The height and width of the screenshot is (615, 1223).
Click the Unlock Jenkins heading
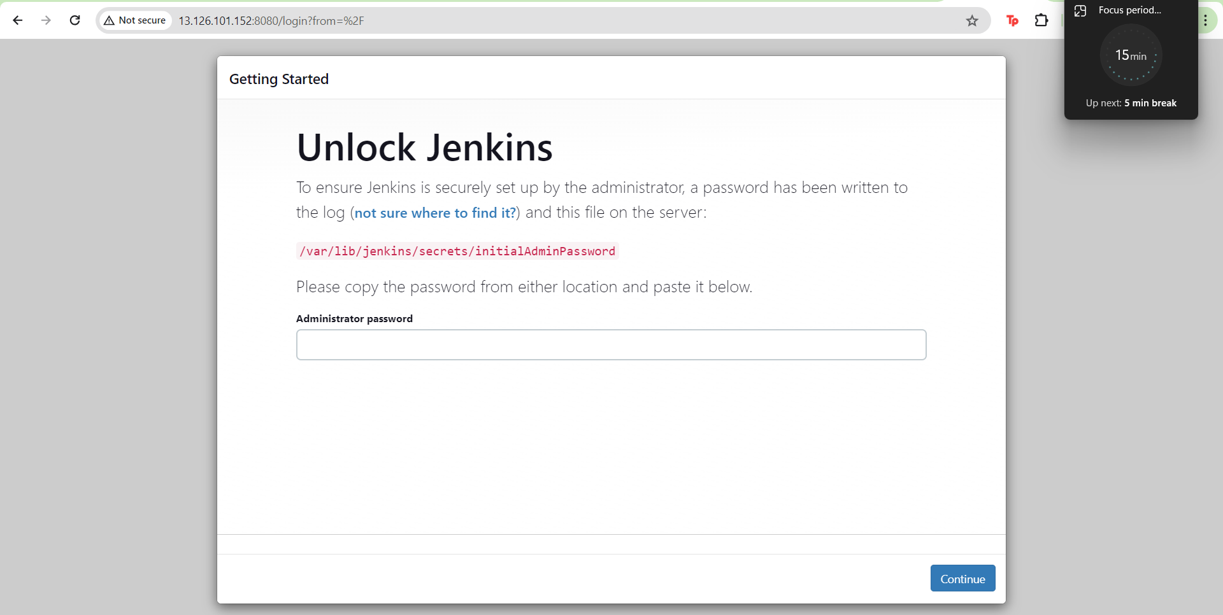pyautogui.click(x=424, y=148)
